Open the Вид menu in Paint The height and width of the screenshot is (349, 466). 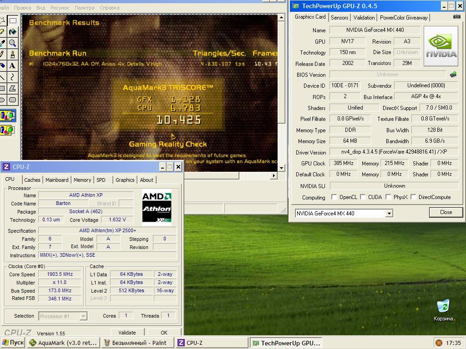point(41,8)
